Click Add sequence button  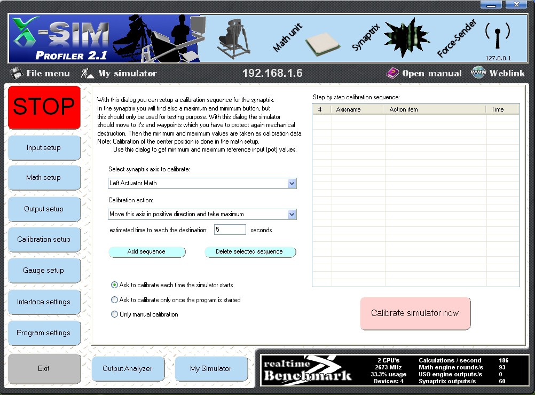147,252
